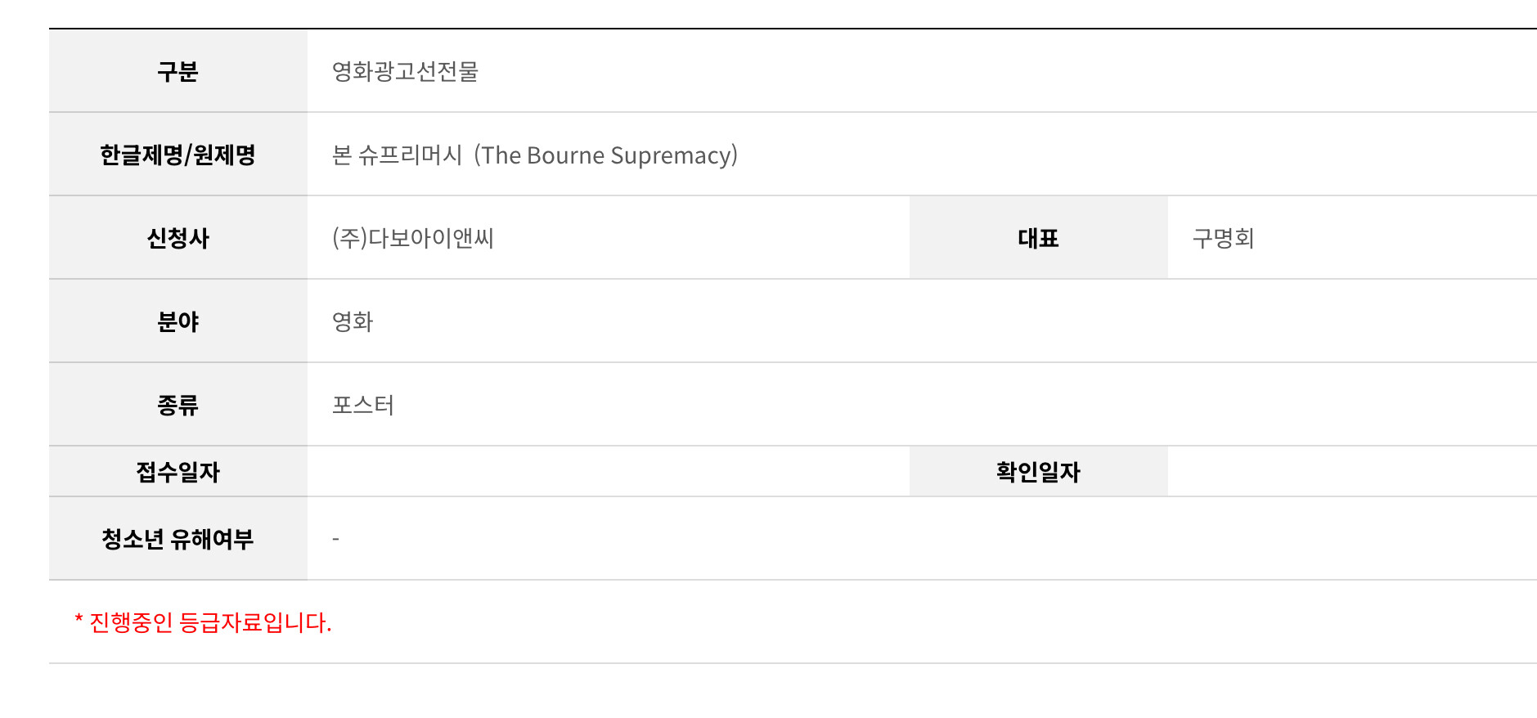
Task: Click the 청소년 유해여부 label cell
Action: (178, 539)
